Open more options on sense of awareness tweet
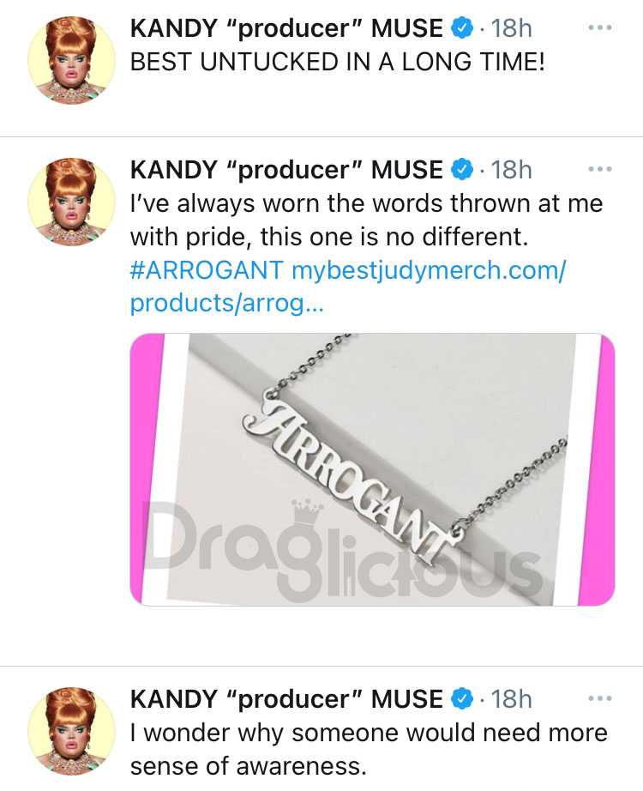643x791 pixels. (599, 698)
